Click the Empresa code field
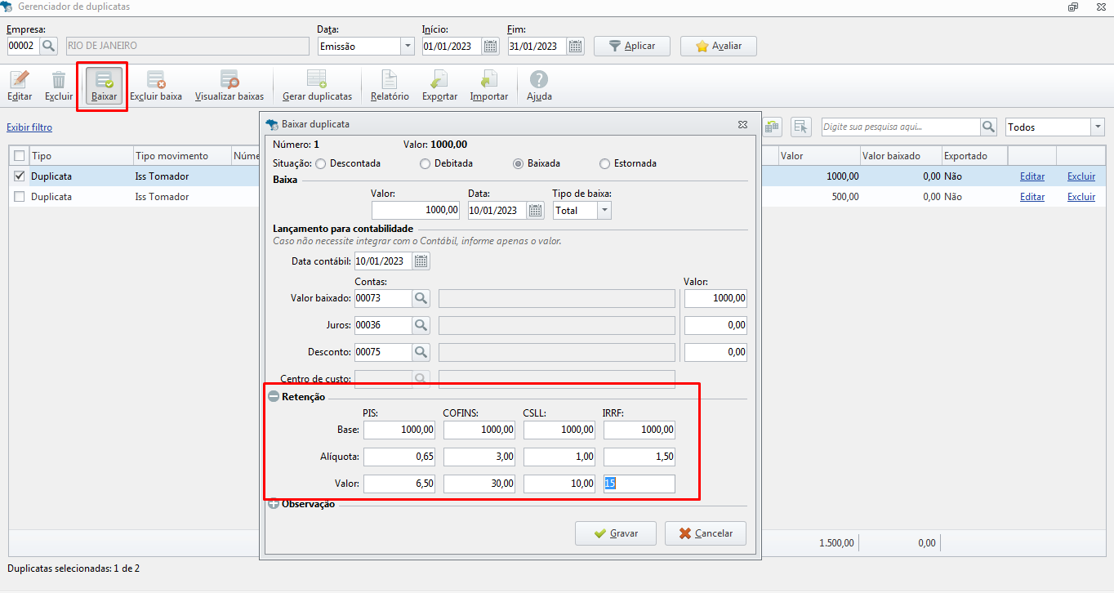1114x593 pixels. coord(23,47)
